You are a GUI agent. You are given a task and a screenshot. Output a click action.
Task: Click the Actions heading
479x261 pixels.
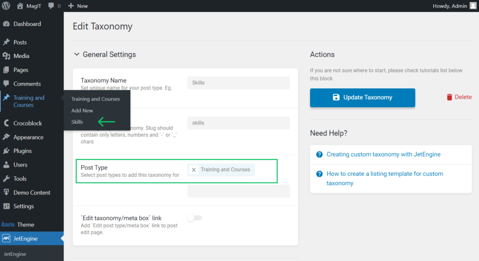pyautogui.click(x=322, y=54)
